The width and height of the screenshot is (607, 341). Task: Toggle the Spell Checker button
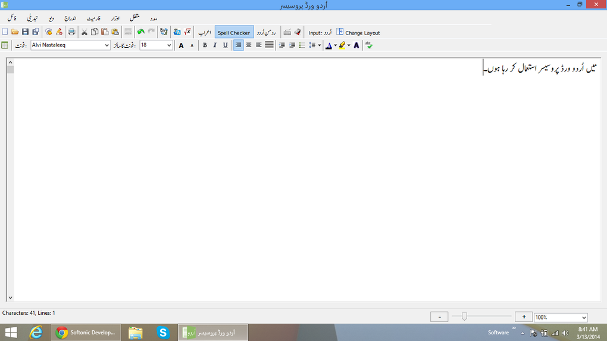[x=234, y=33]
